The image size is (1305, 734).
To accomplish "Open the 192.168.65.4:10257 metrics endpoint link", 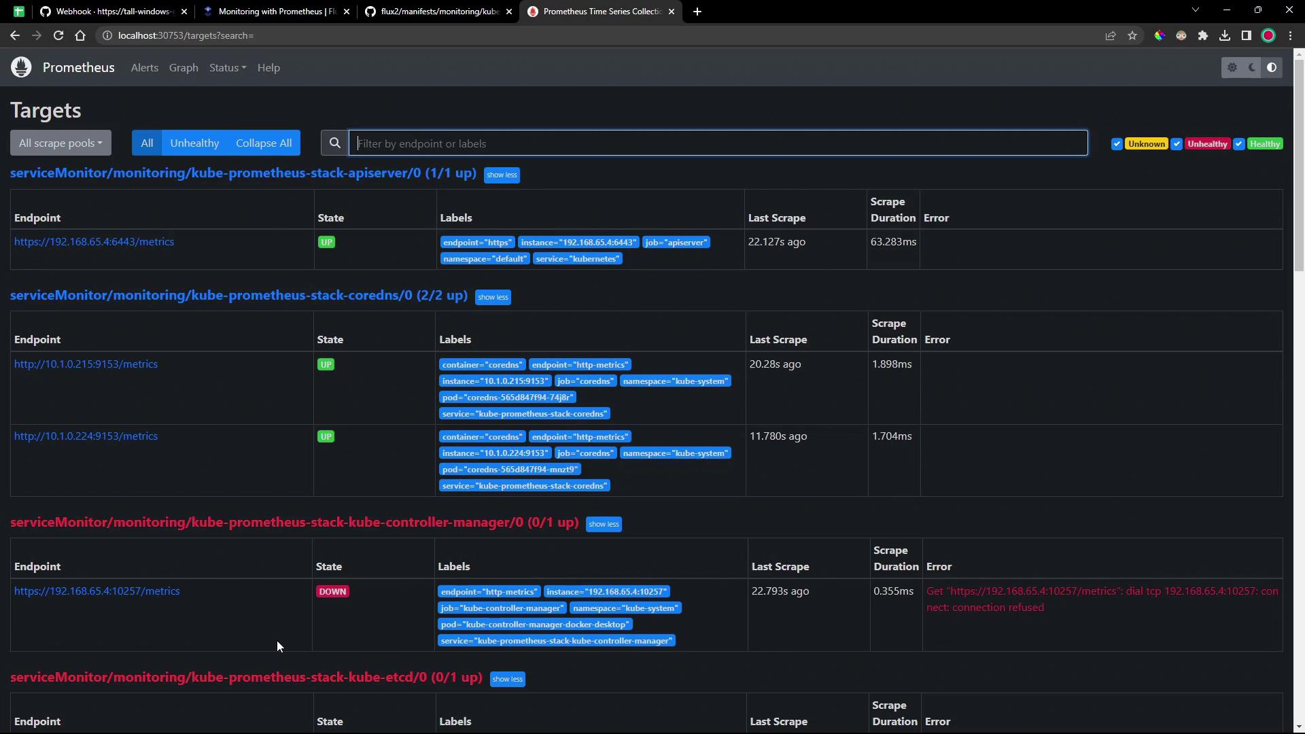I will [x=97, y=591].
